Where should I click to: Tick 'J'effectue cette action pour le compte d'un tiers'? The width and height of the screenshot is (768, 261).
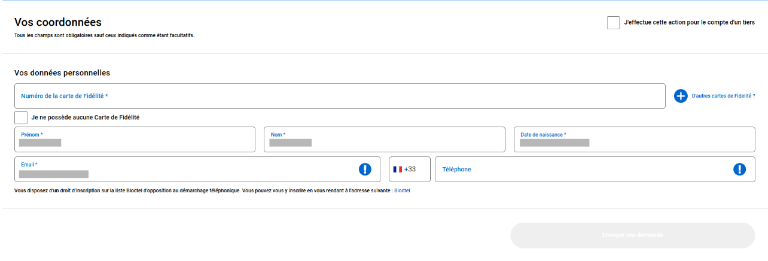[613, 23]
